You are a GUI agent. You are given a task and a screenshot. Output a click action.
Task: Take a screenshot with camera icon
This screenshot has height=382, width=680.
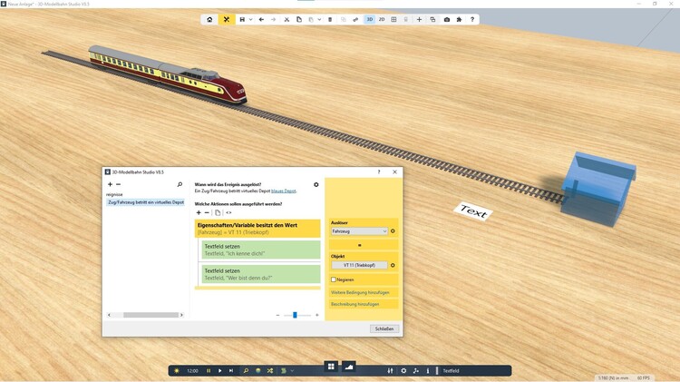[446, 19]
